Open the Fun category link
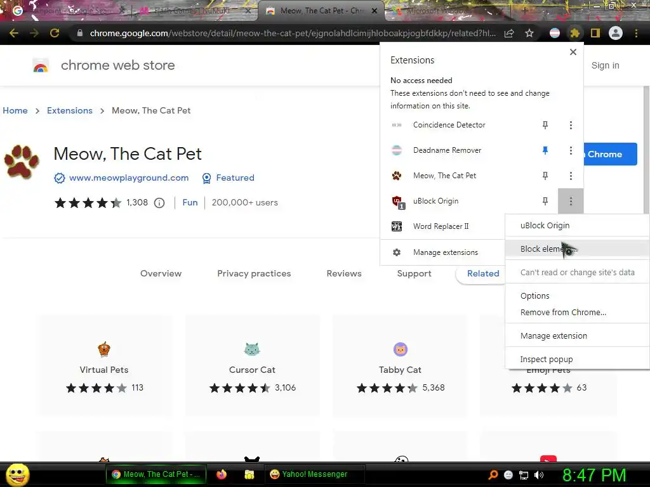Screen dimensions: 650x487 click(190, 202)
